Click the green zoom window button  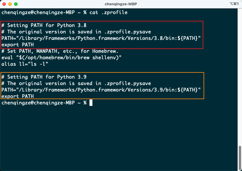[x=16, y=4]
